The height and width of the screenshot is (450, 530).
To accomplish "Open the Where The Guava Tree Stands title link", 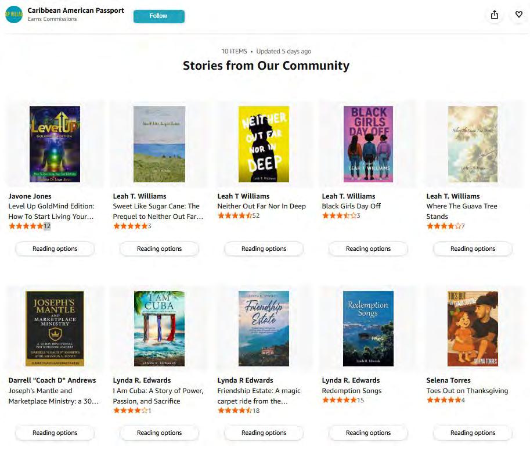I will [462, 211].
